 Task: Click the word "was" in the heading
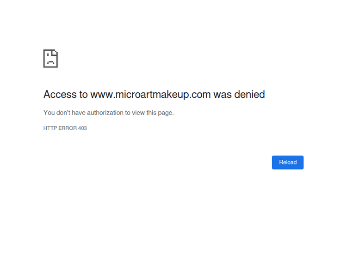[x=222, y=95]
